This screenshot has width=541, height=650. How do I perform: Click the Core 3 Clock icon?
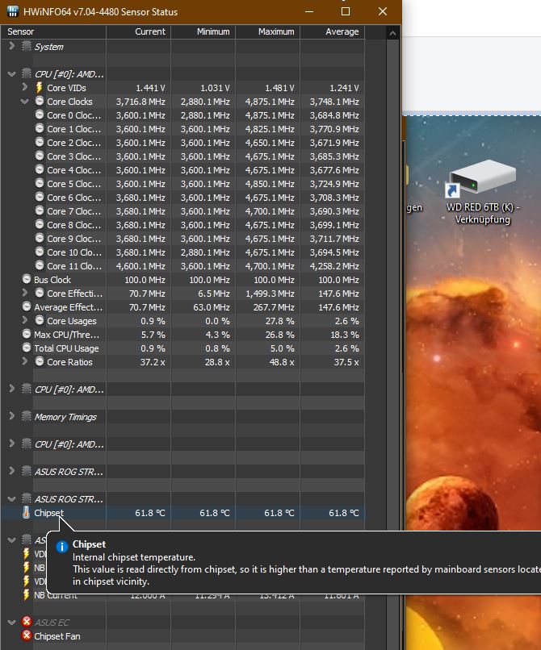pyautogui.click(x=40, y=156)
